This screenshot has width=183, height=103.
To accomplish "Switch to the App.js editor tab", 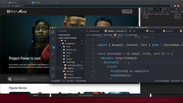I will point(150,31).
